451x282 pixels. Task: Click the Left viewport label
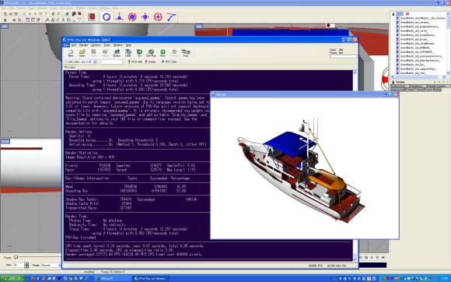[5, 26]
